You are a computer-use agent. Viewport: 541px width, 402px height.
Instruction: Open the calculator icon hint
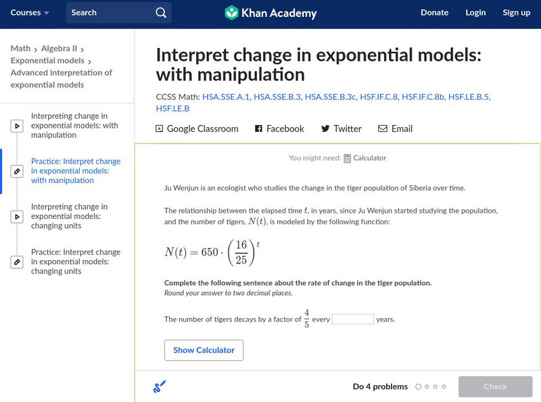(x=348, y=158)
